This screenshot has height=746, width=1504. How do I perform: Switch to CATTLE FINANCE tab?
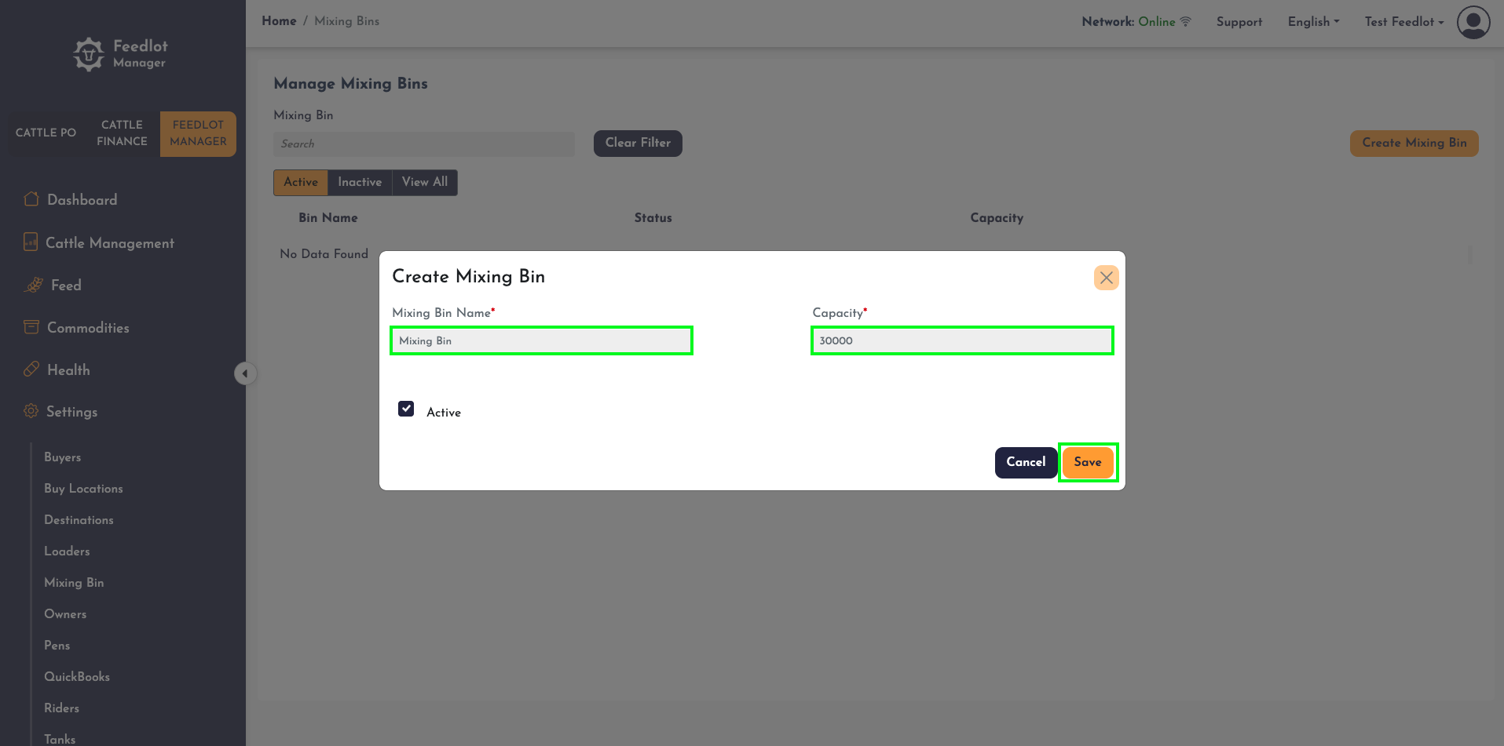122,133
